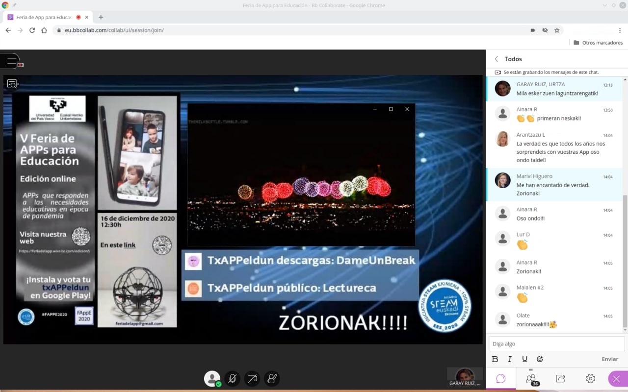Apply underline formatting in chat
The width and height of the screenshot is (628, 392).
coord(524,359)
